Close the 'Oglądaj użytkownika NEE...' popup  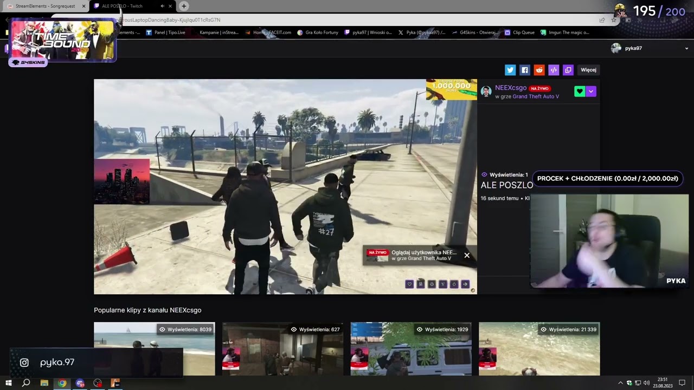tap(467, 256)
